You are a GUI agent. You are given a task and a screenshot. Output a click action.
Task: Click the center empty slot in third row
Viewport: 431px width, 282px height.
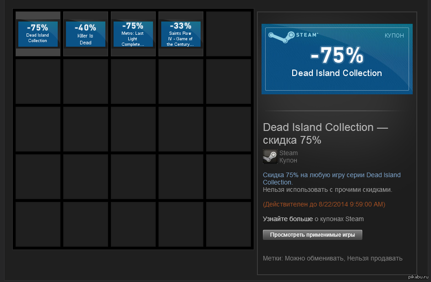pos(133,129)
